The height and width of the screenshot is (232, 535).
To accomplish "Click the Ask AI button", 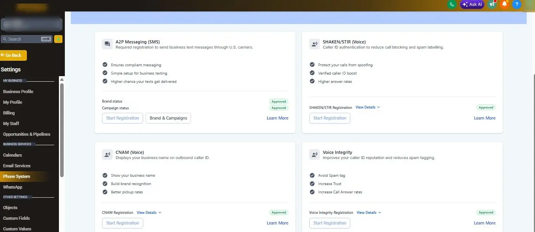I will click(x=472, y=4).
